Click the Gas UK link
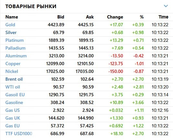Screen dimensions: 173x140 tap(13, 118)
